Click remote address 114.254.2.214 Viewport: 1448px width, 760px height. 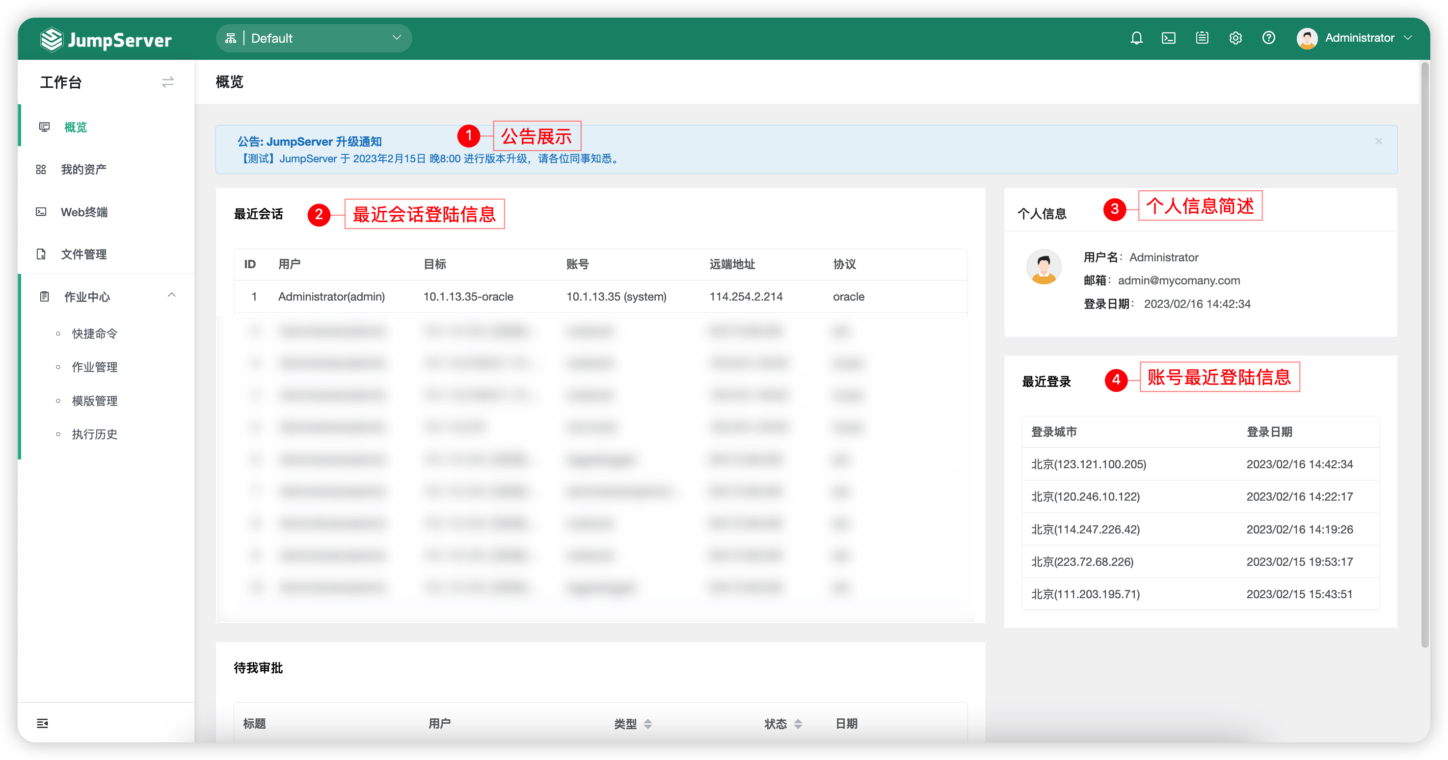click(x=746, y=297)
